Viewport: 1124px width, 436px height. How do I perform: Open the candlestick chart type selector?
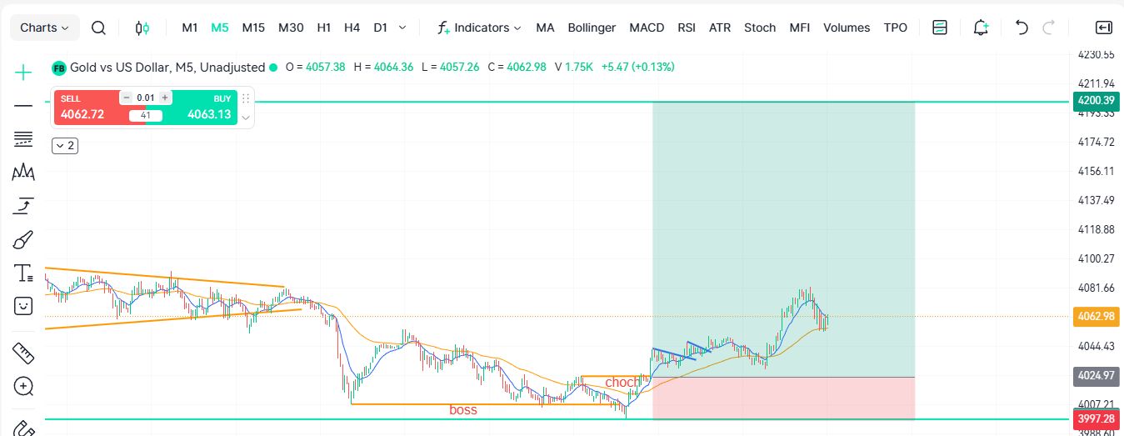click(142, 28)
